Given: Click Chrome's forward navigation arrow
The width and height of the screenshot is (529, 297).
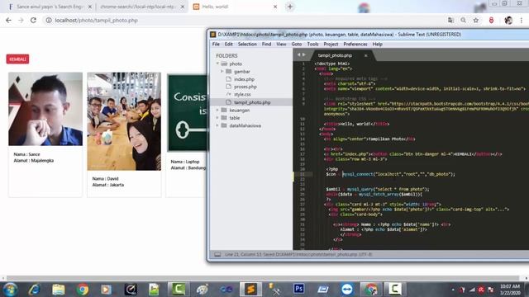Looking at the screenshot, I should 21,20.
